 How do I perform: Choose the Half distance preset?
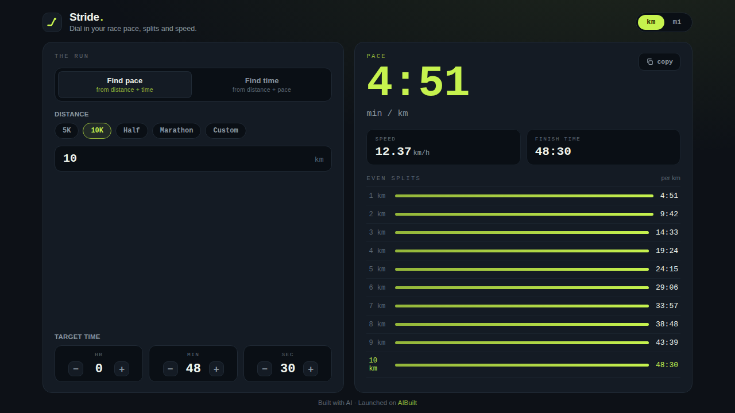131,131
